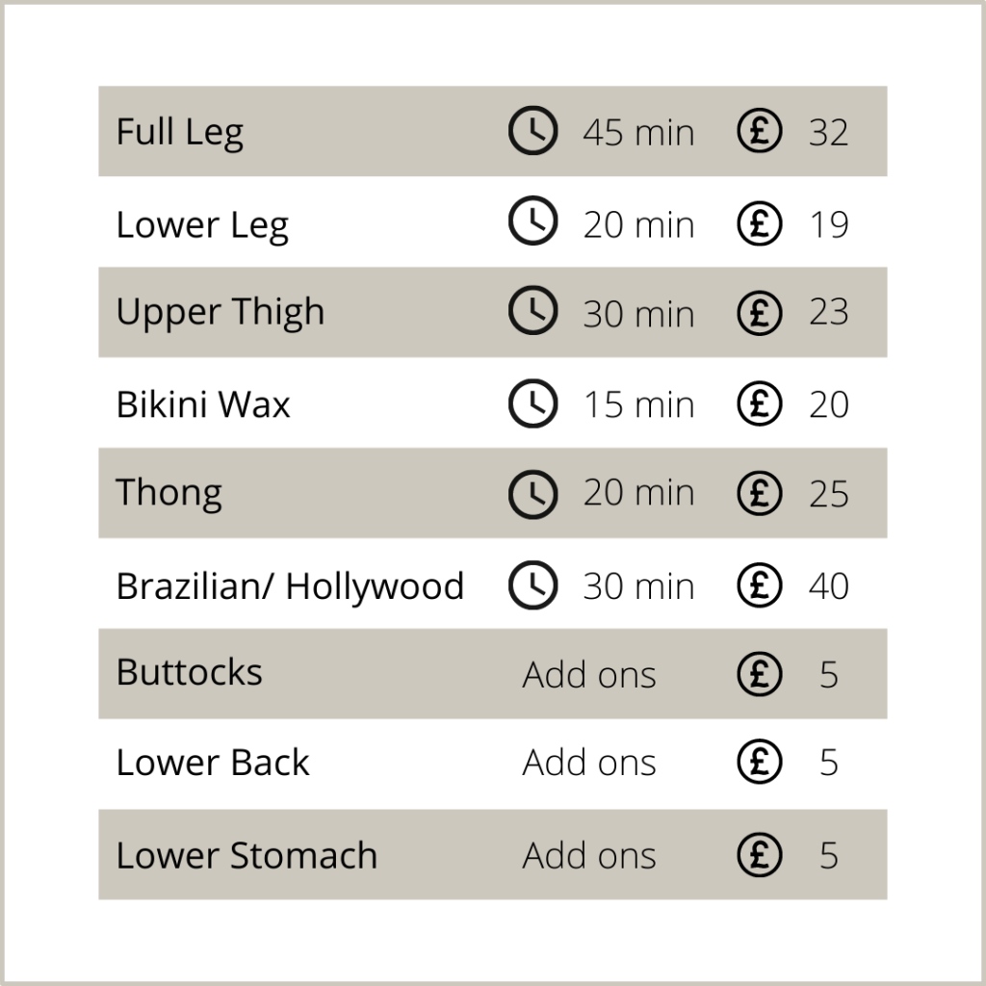The height and width of the screenshot is (986, 986).
Task: Click the clock icon in Brazilian/ Hollywood row
Action: tap(532, 584)
